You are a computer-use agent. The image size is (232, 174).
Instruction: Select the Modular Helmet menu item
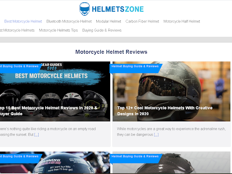108,21
